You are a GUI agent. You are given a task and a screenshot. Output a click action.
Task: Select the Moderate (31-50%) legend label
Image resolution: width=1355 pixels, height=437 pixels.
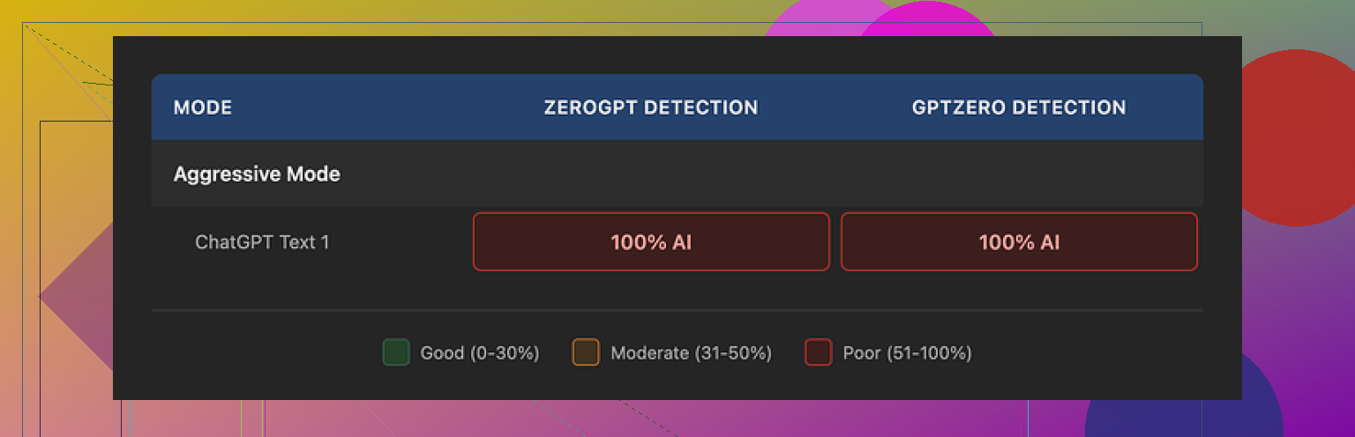click(x=691, y=353)
